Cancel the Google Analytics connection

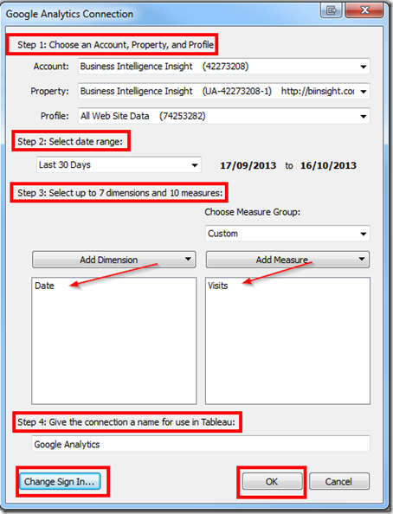pyautogui.click(x=339, y=481)
